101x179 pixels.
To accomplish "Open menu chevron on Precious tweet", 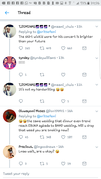I will [x=97, y=147].
